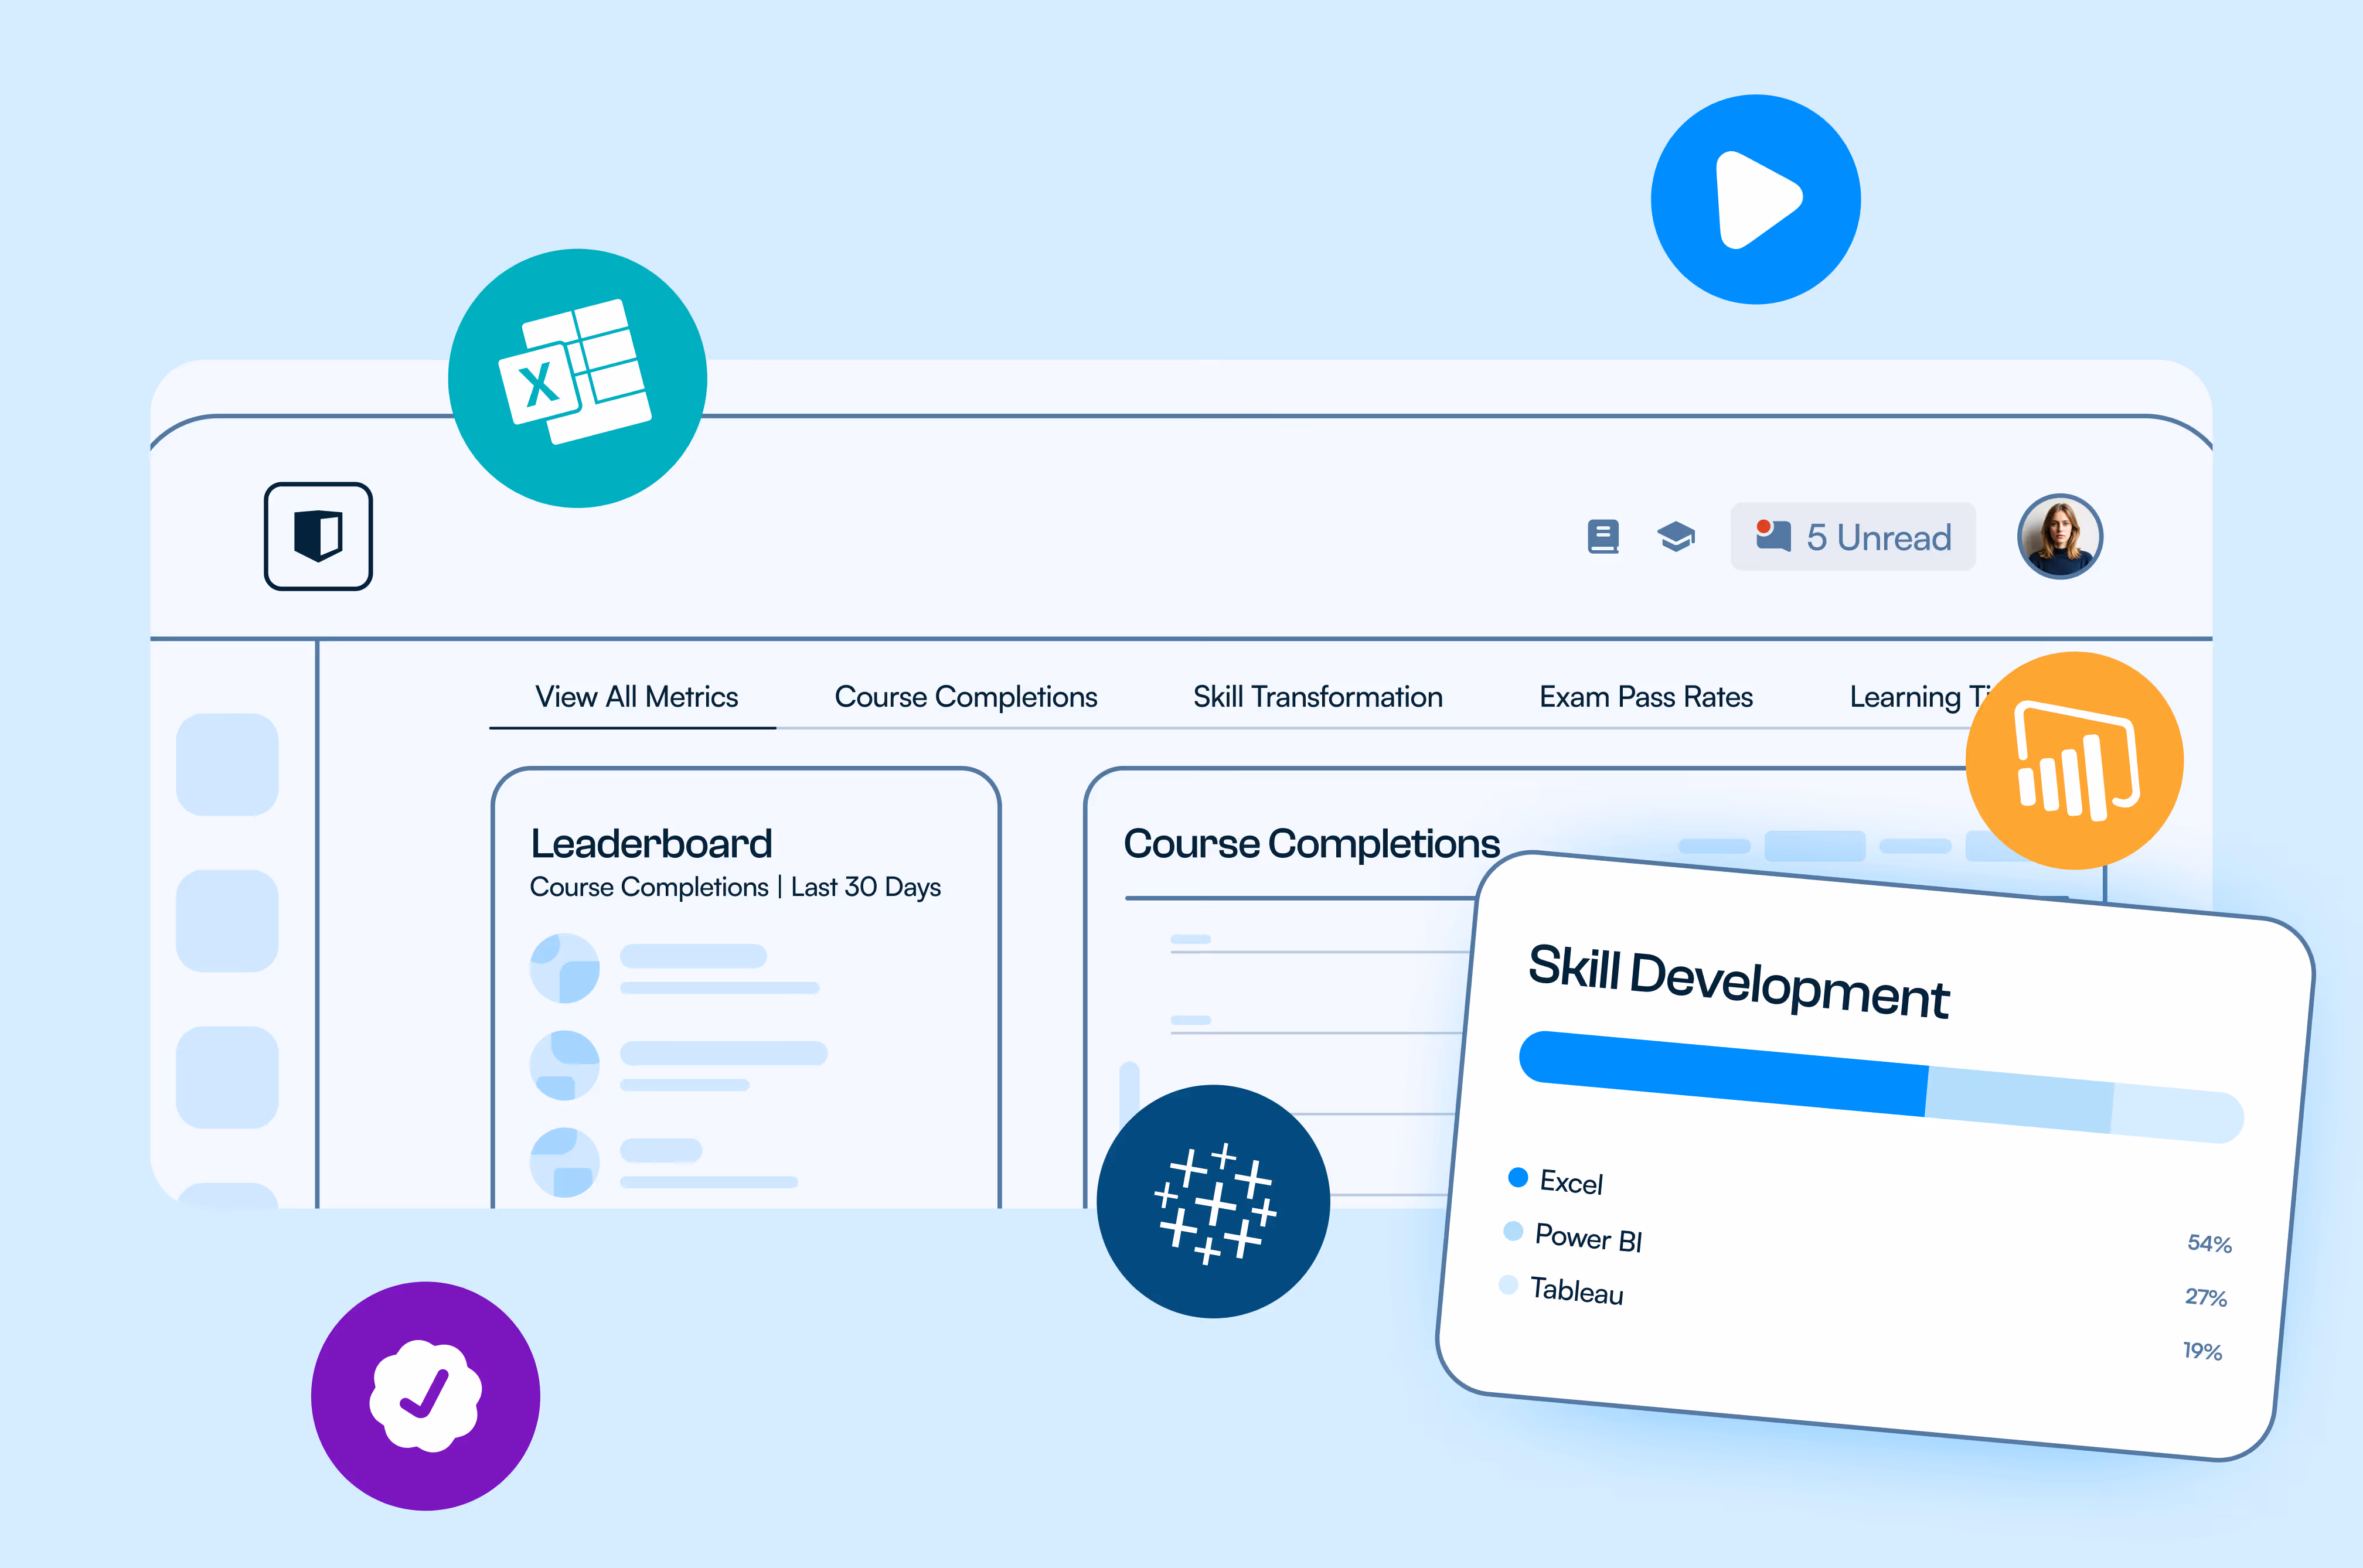Click the app logo in the header

tap(318, 536)
